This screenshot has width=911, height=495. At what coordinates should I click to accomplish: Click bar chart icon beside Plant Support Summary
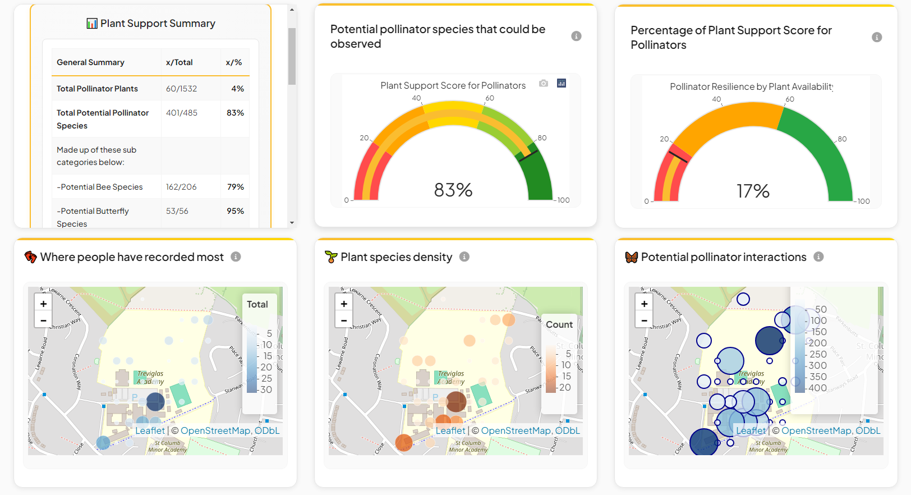92,24
